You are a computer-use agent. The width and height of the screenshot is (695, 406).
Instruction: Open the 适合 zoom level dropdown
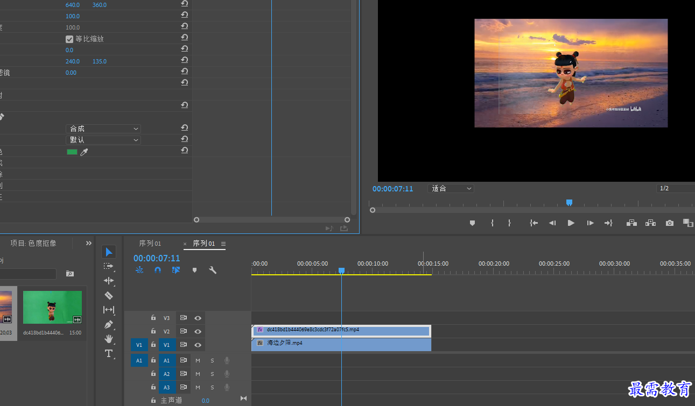pos(451,188)
